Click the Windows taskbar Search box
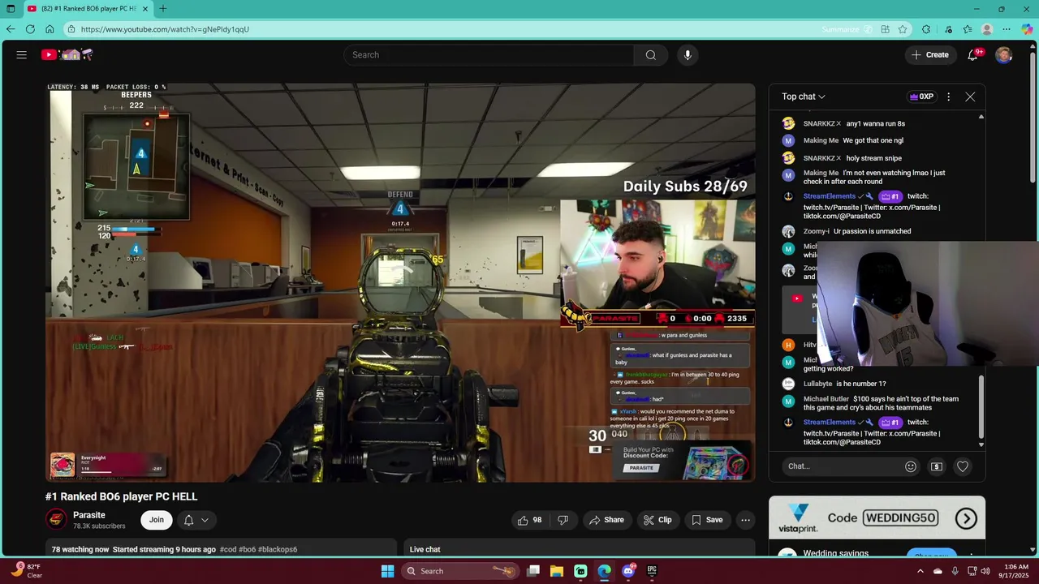This screenshot has width=1039, height=584. 459,571
